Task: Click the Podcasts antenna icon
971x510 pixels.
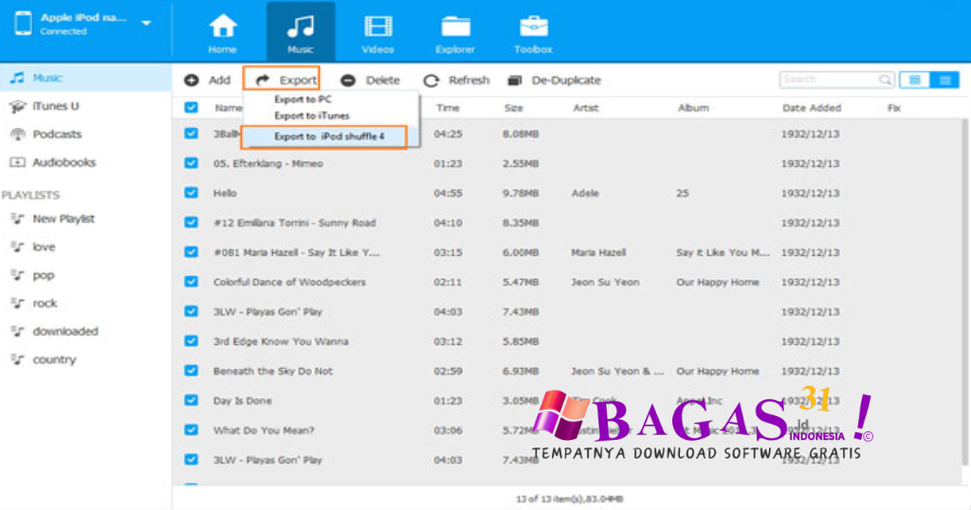Action: [x=17, y=135]
